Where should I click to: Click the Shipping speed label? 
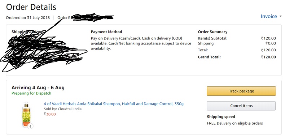click(221, 117)
